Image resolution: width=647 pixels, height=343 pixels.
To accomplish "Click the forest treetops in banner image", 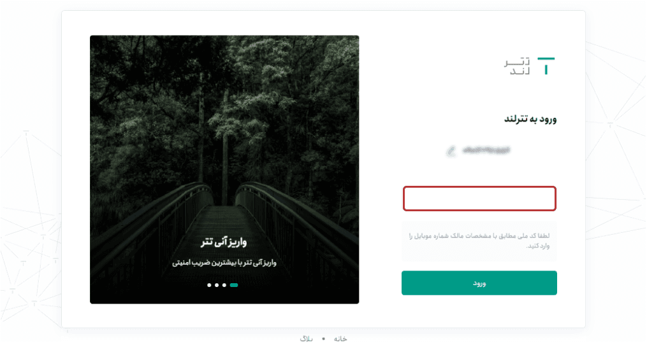I will (x=224, y=103).
